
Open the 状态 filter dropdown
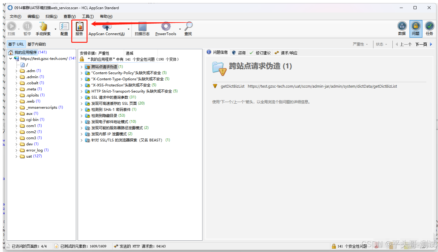pyautogui.click(x=381, y=44)
